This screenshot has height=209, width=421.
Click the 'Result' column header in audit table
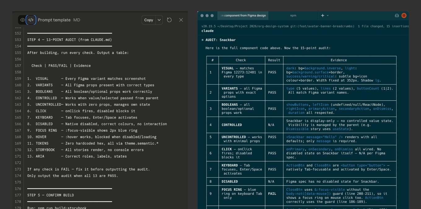[274, 60]
